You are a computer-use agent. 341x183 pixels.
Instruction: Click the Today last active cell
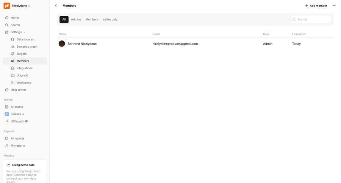296,43
